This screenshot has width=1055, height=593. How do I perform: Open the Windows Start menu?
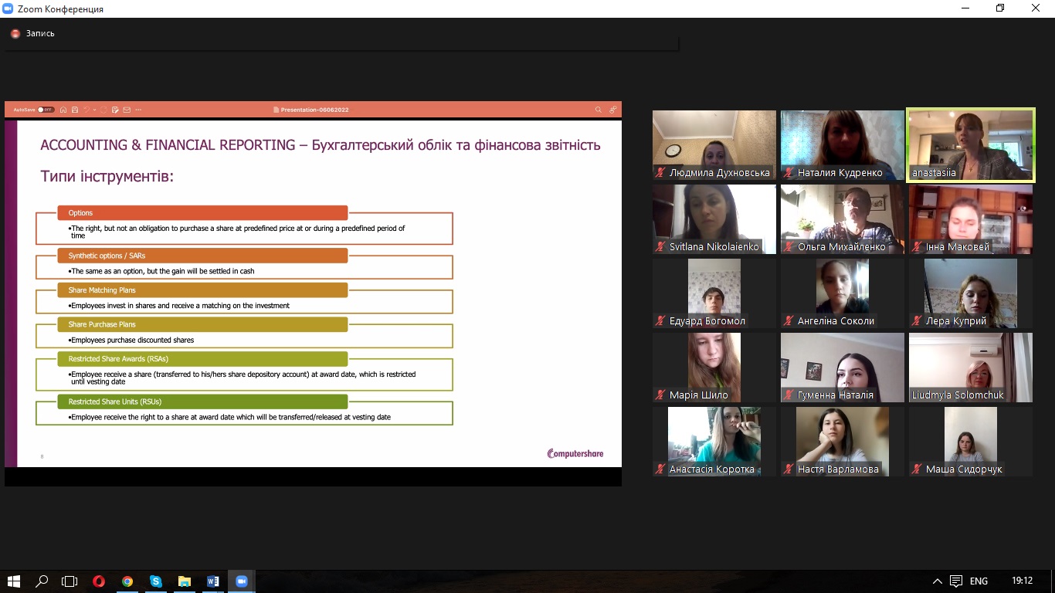coord(13,581)
